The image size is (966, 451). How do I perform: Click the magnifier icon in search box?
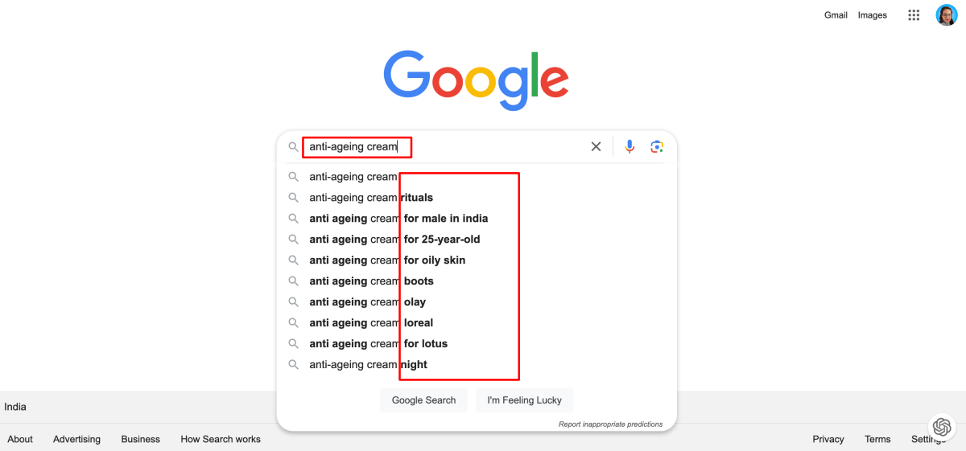click(293, 147)
